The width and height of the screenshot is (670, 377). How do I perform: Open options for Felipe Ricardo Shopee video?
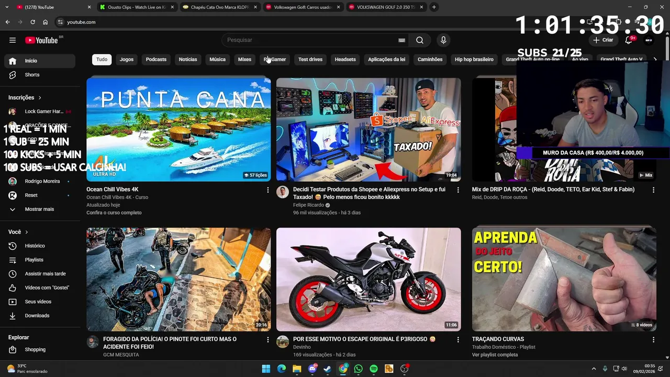(457, 190)
